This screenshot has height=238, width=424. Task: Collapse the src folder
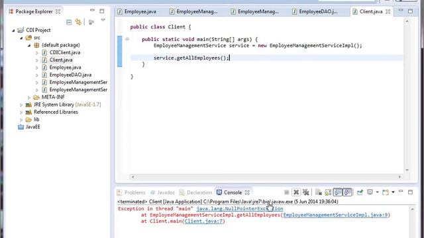tap(21, 38)
